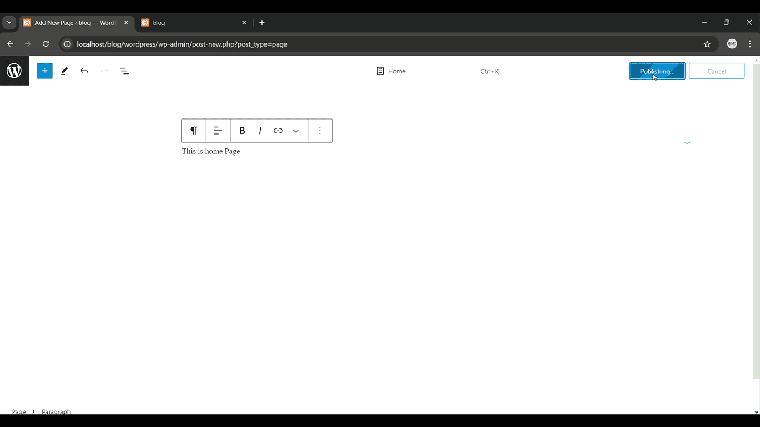Image resolution: width=760 pixels, height=427 pixels.
Task: Close the blog browser tab
Action: coord(244,23)
